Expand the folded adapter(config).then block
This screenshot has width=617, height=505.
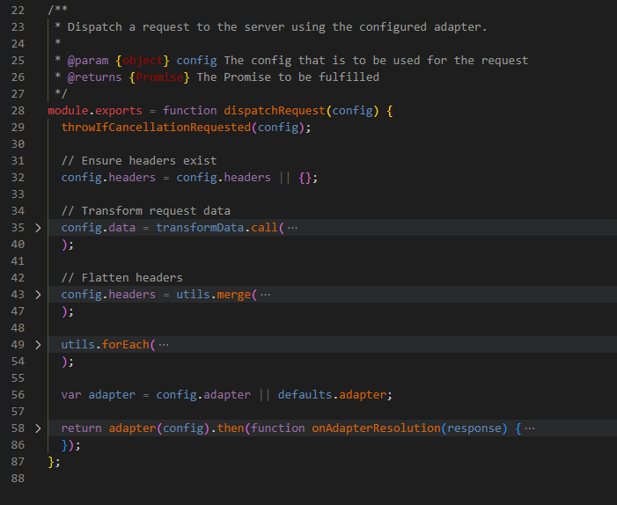pyautogui.click(x=37, y=428)
